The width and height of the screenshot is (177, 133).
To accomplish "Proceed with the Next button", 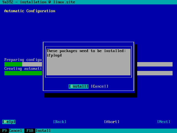I will 164,122.
